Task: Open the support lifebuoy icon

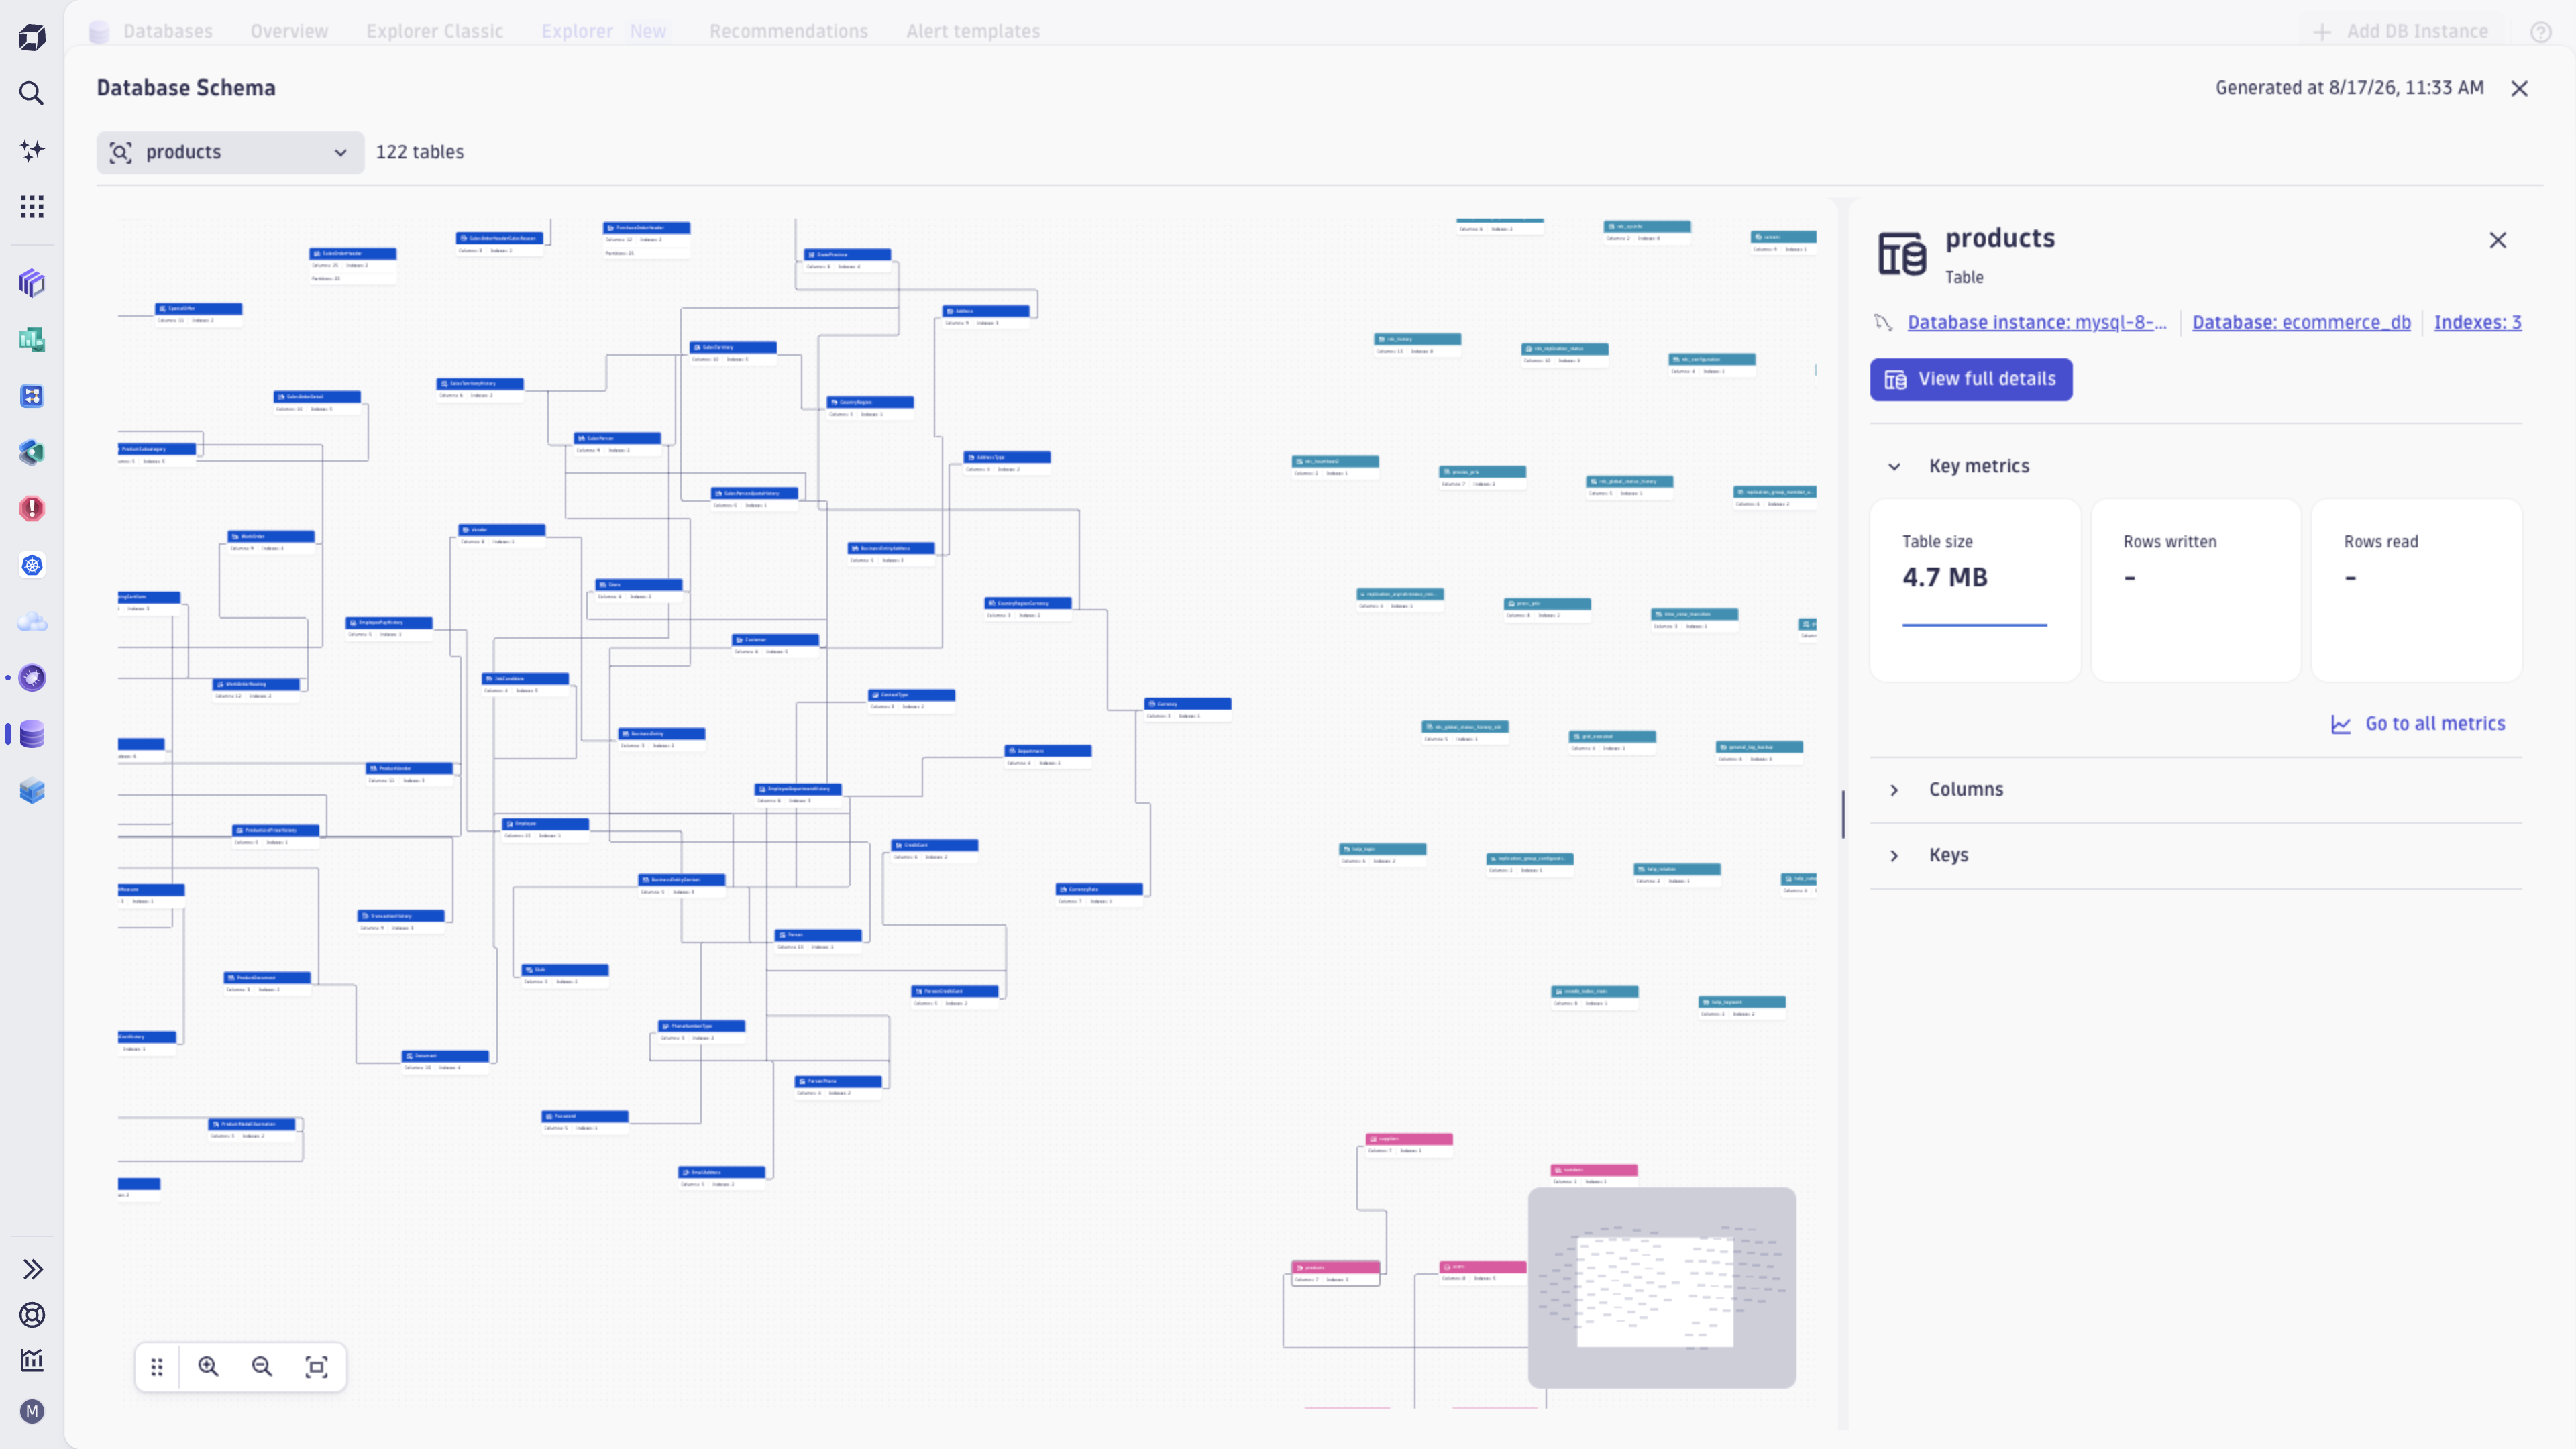Action: pyautogui.click(x=32, y=1315)
